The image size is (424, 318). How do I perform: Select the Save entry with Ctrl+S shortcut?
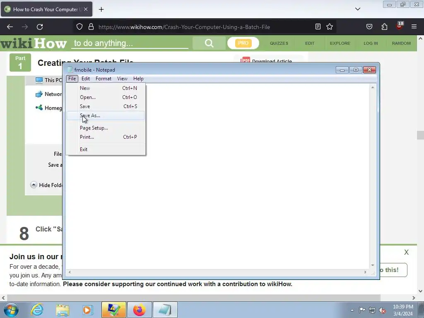tap(106, 106)
